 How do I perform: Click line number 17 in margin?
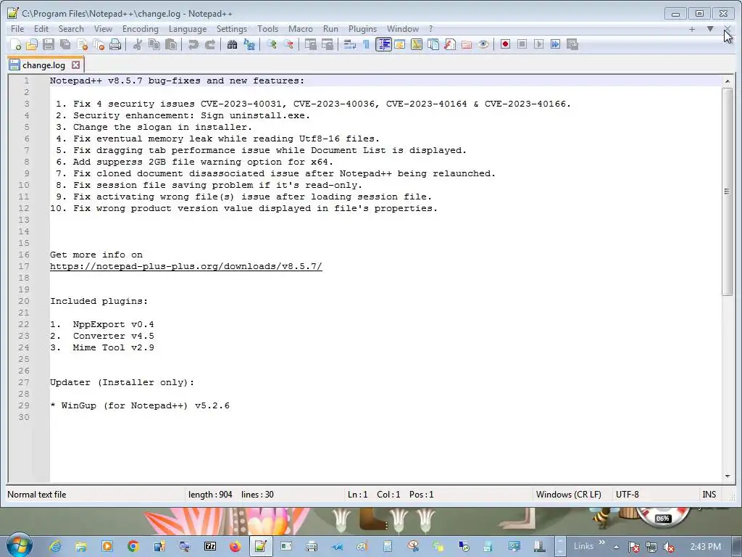point(24,266)
